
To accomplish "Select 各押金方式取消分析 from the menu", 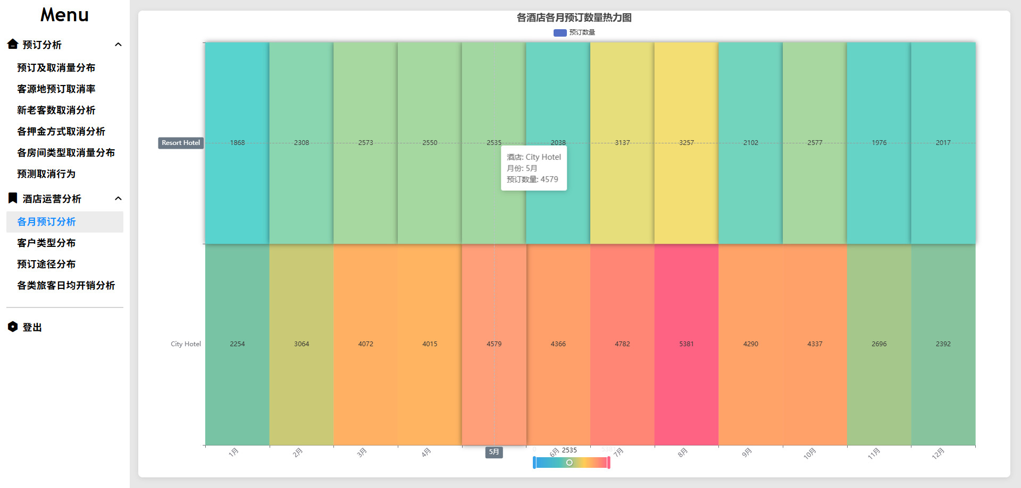I will tap(60, 131).
